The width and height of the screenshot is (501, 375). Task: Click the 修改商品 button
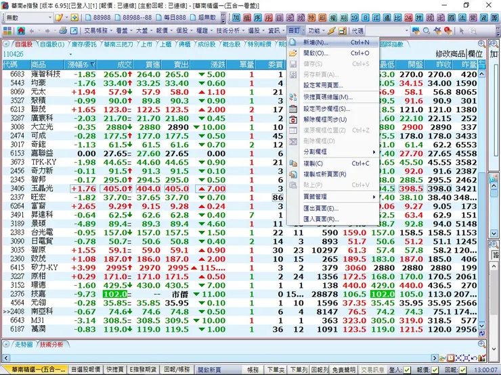point(450,54)
